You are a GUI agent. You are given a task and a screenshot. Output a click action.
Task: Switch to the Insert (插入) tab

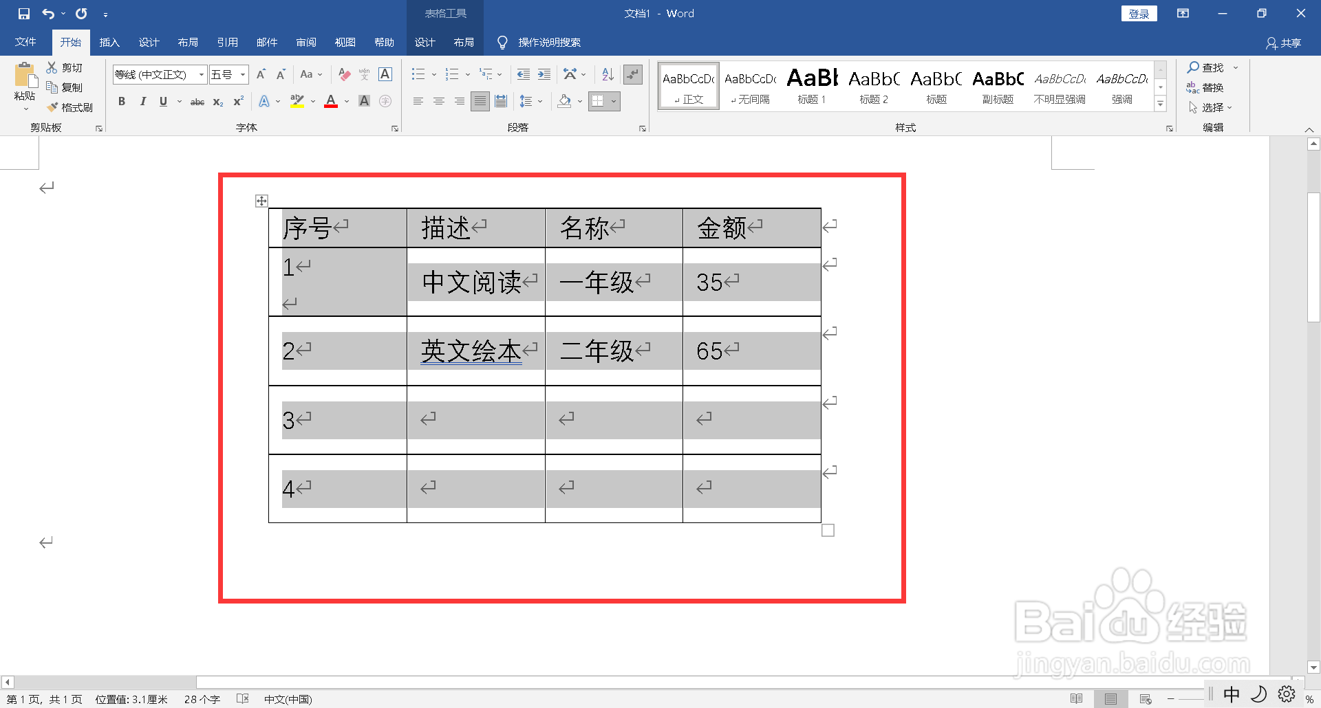coord(109,43)
